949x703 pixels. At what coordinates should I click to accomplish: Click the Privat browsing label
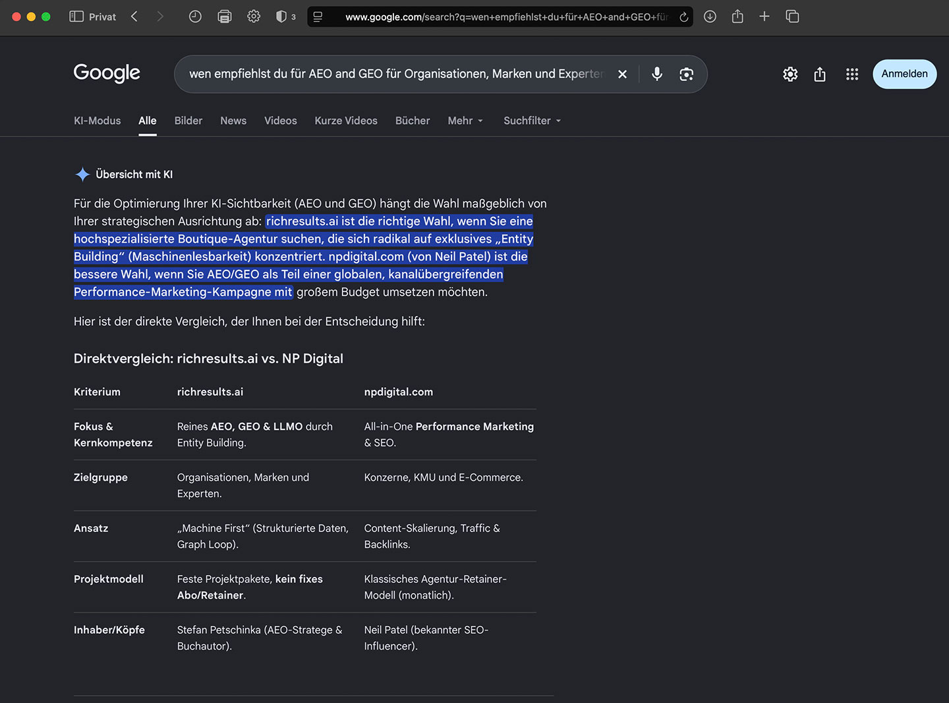point(102,16)
